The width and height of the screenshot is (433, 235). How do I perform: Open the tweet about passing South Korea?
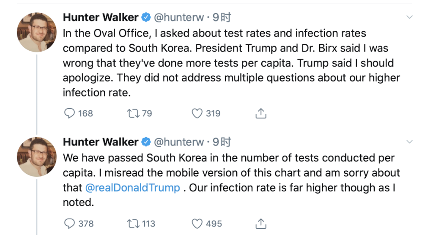point(231,180)
